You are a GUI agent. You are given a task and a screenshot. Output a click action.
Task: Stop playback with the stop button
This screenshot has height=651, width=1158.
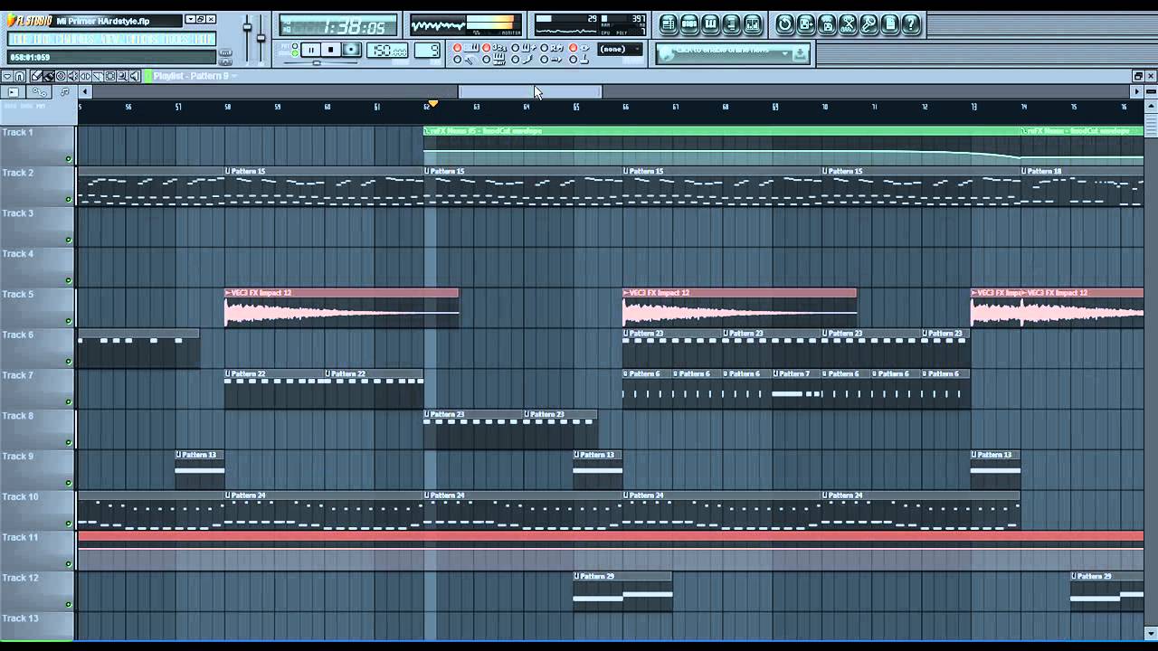(330, 51)
